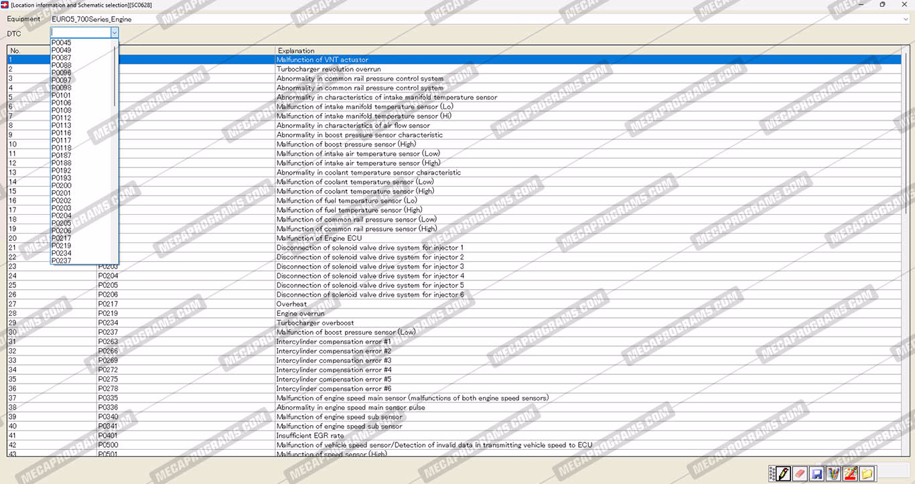Click the floppy disk save icon
Image resolution: width=915 pixels, height=484 pixels.
point(817,473)
